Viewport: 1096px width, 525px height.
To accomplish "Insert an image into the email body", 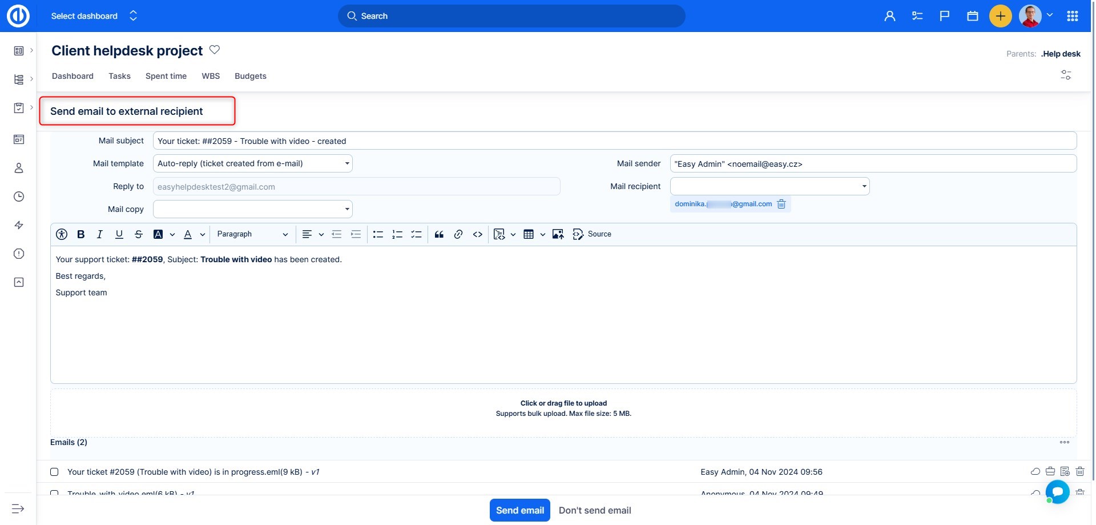I will pyautogui.click(x=558, y=234).
